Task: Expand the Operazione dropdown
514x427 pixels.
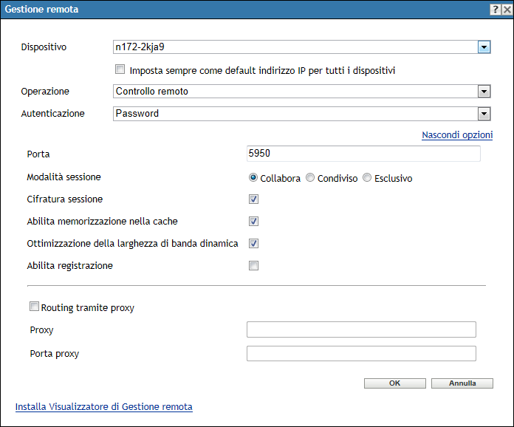Action: 484,92
